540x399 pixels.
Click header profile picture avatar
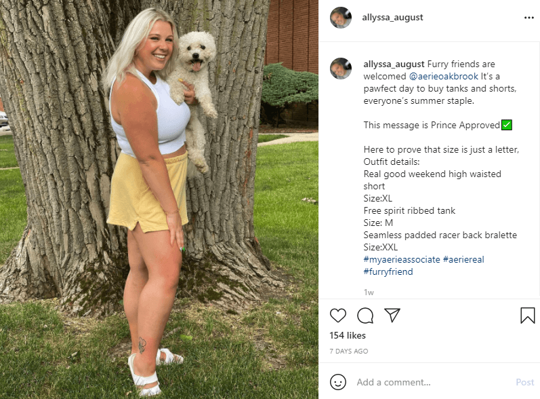point(341,18)
